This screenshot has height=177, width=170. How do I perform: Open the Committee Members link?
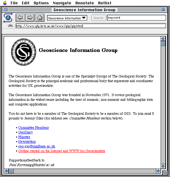click(x=34, y=128)
